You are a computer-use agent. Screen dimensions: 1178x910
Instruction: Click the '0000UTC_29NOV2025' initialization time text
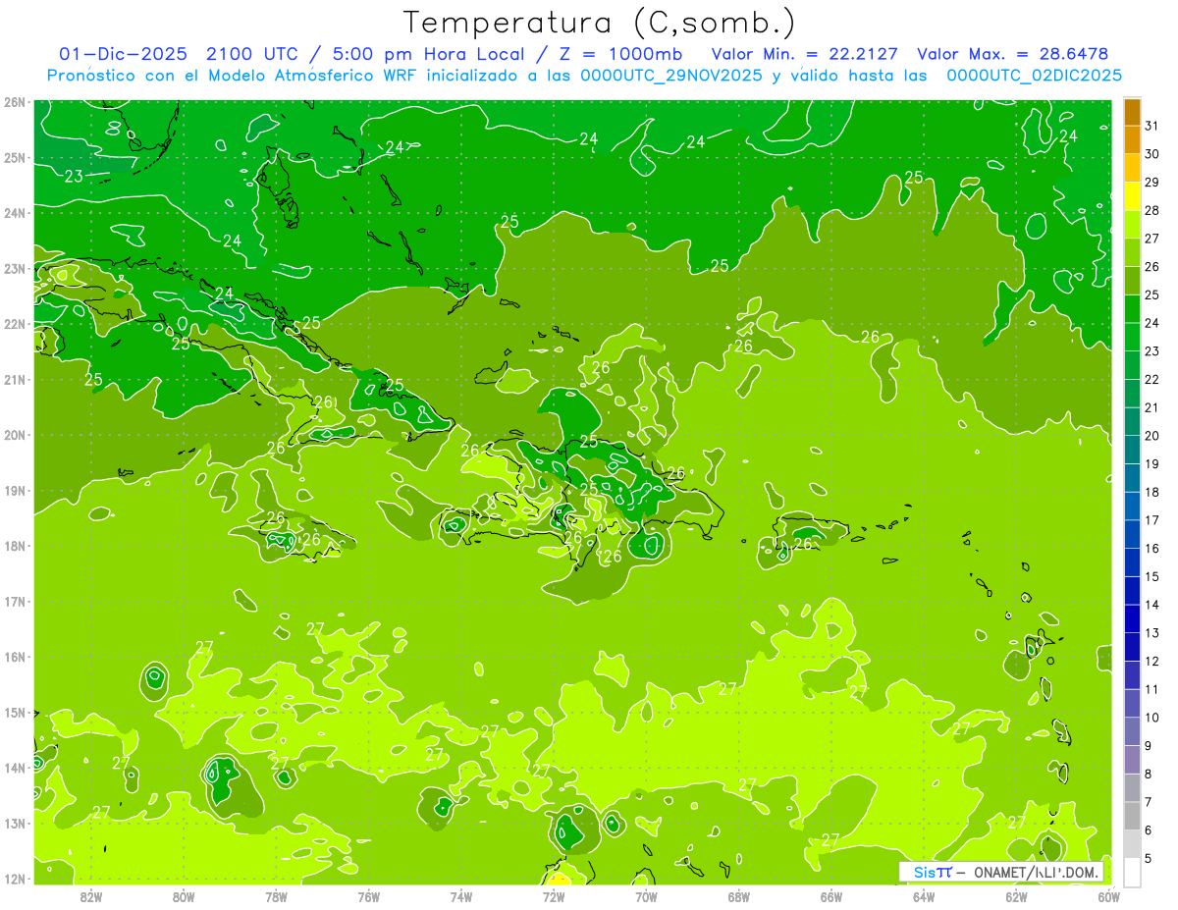670,75
